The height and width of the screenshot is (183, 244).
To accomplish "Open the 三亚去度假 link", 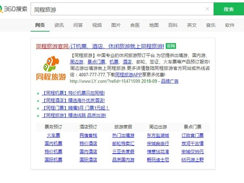I will coord(123,152).
